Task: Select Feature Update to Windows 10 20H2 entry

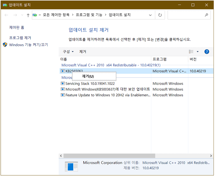Action: point(108,95)
